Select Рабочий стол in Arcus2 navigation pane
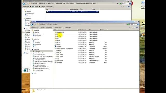The image size is (166, 93). point(38,36)
